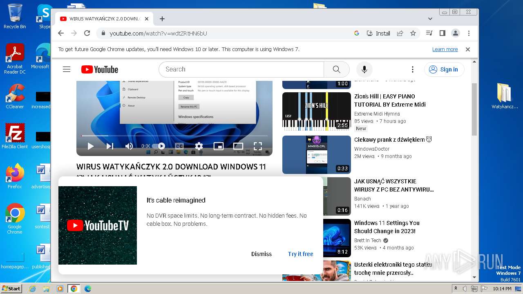Open Acrobat Reader DC desktop icon
This screenshot has width=523, height=294.
(15, 59)
